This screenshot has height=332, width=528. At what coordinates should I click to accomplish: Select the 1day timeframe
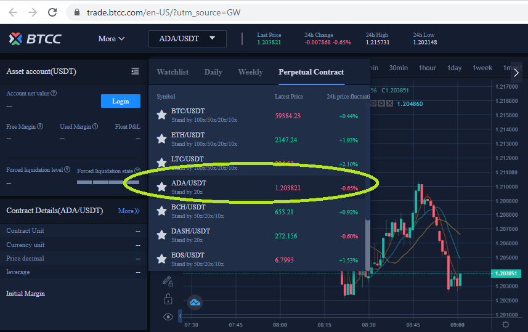coord(454,68)
